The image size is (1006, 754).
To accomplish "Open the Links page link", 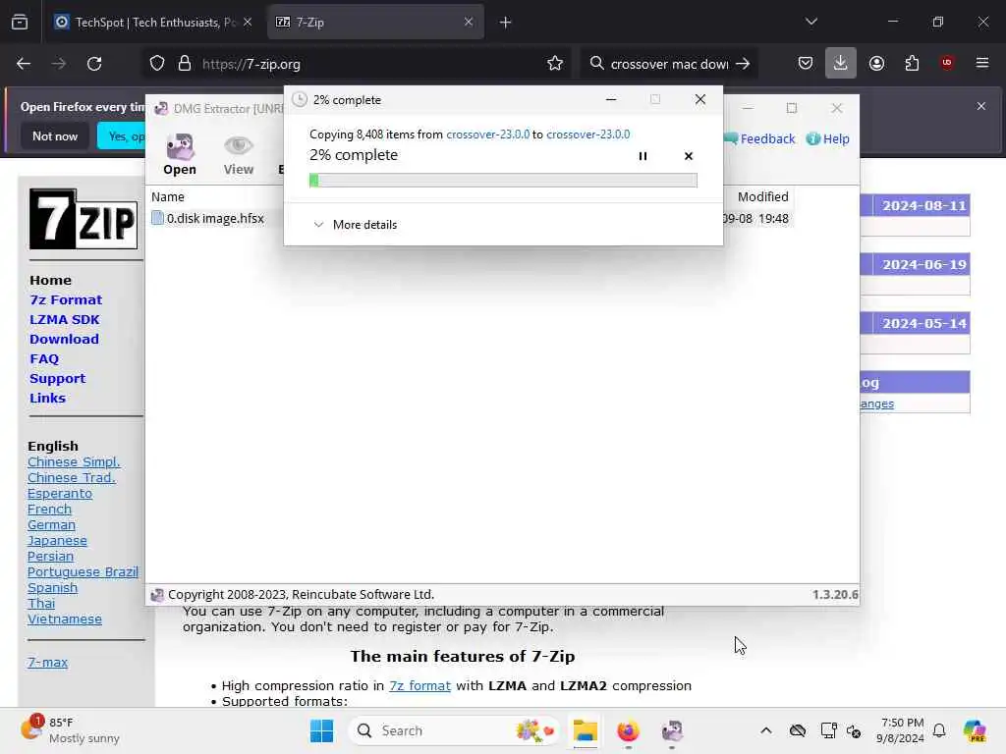I will coord(47,398).
